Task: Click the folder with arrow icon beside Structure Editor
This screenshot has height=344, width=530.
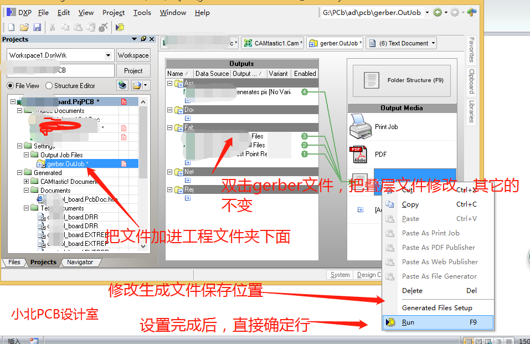Action: 137,85
